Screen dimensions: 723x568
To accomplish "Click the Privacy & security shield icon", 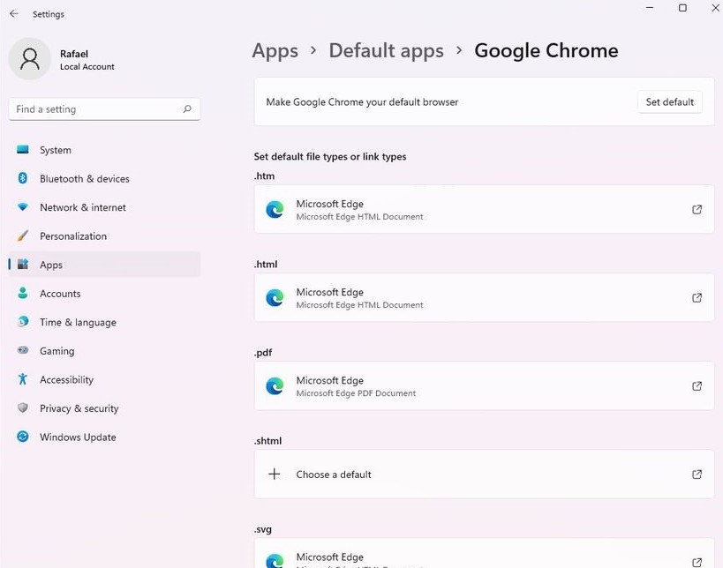I will tap(23, 407).
